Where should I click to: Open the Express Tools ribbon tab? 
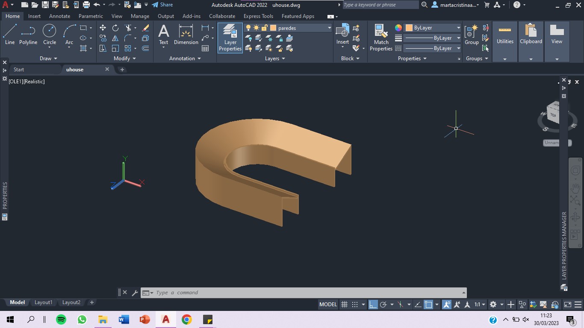click(x=258, y=16)
